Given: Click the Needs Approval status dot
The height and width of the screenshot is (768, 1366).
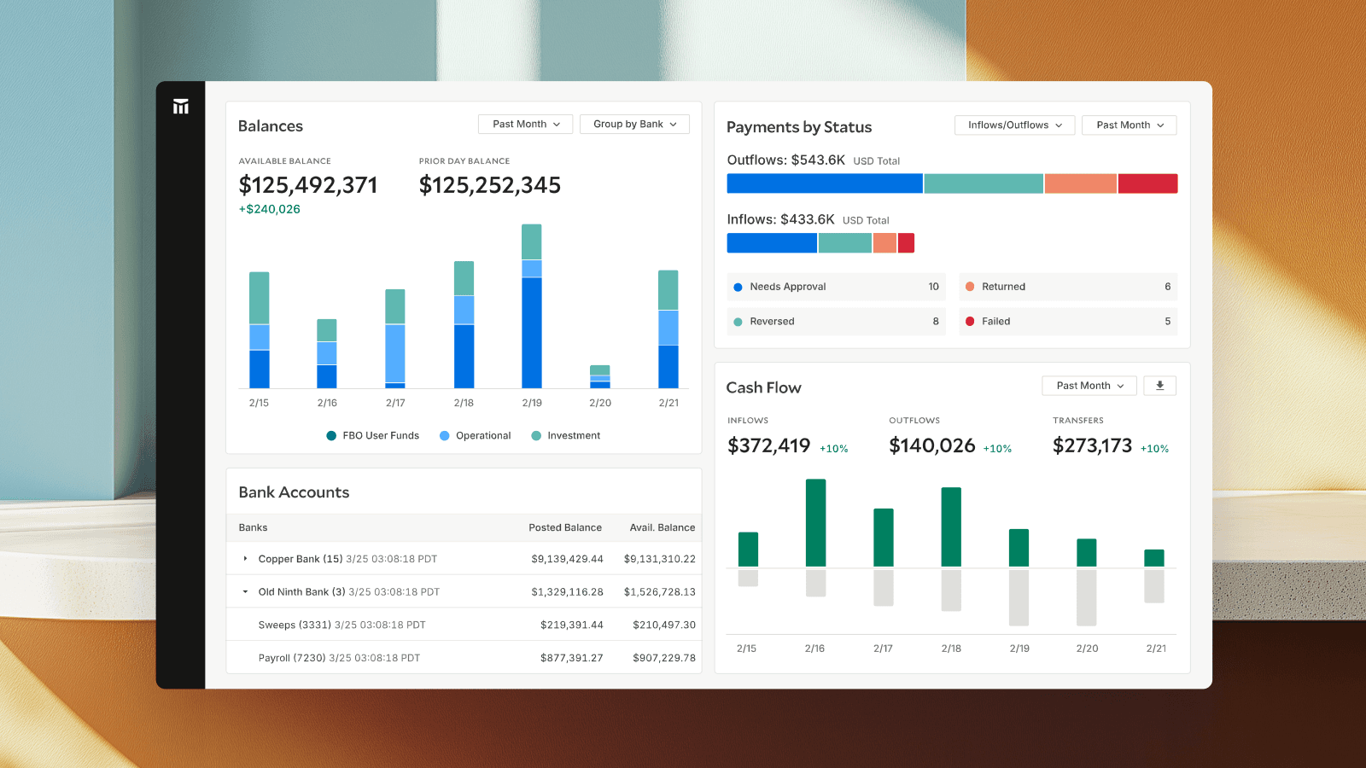Looking at the screenshot, I should (739, 287).
